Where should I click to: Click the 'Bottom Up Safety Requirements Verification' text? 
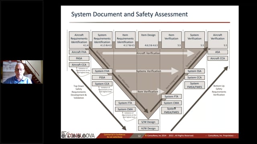[x=219, y=90]
